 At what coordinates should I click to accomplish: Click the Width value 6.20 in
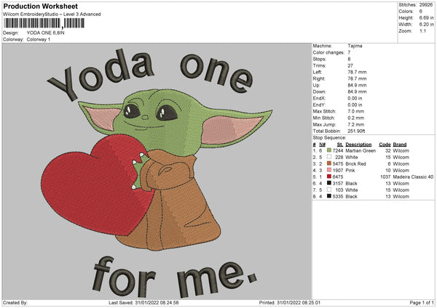point(426,25)
